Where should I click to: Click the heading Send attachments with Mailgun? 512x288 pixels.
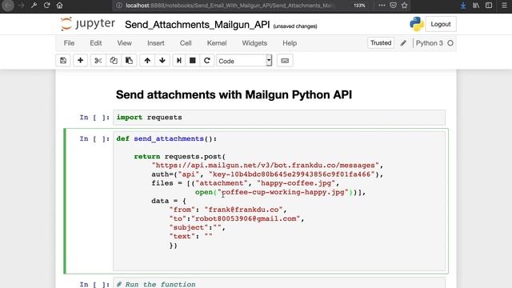[x=234, y=94]
